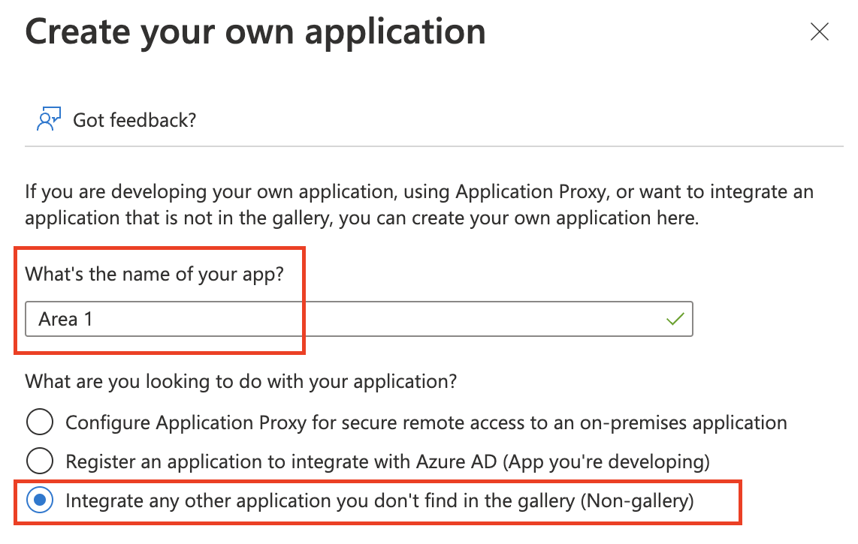Click inside the Area 1 text box
This screenshot has height=544, width=858.
tap(301, 318)
